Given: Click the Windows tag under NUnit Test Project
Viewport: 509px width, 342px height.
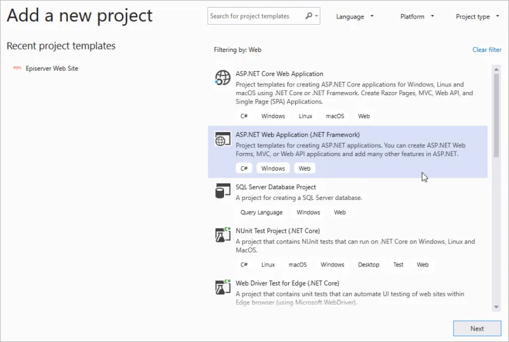Looking at the screenshot, I should click(333, 265).
